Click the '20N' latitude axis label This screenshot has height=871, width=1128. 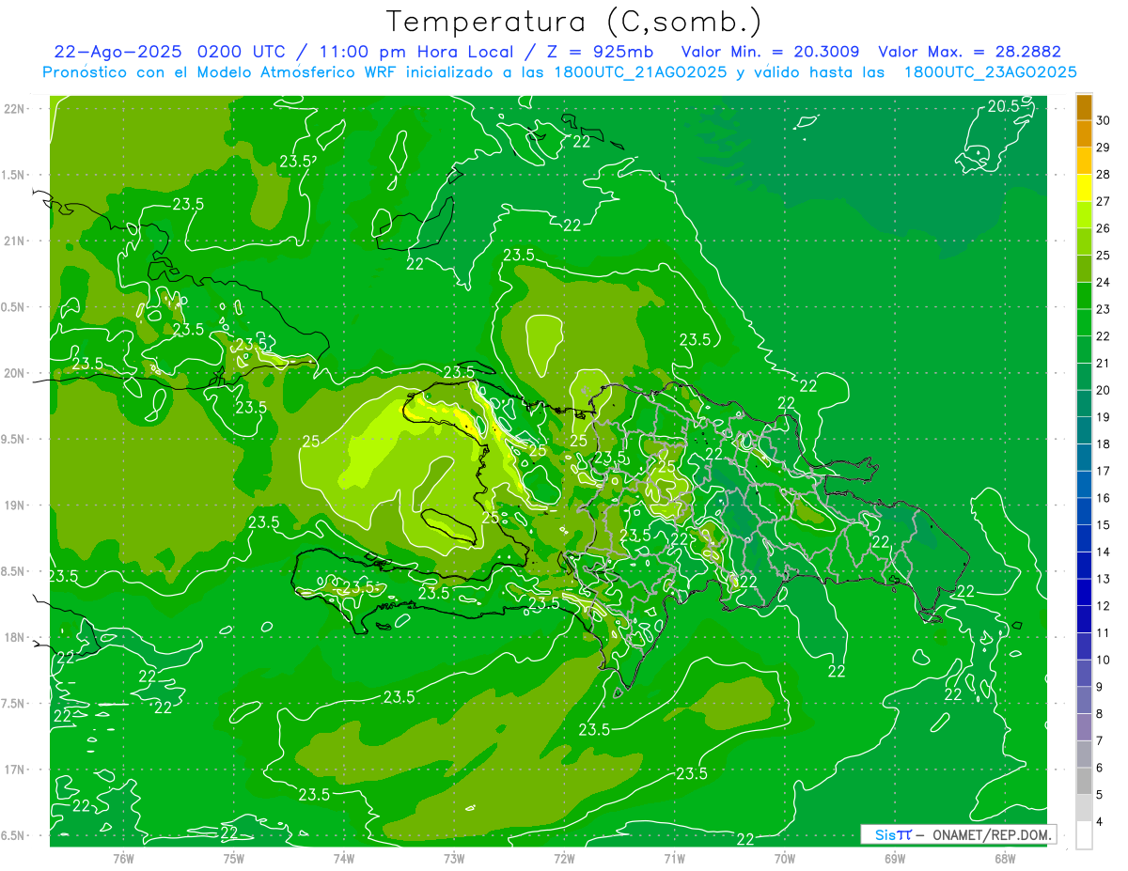(15, 373)
